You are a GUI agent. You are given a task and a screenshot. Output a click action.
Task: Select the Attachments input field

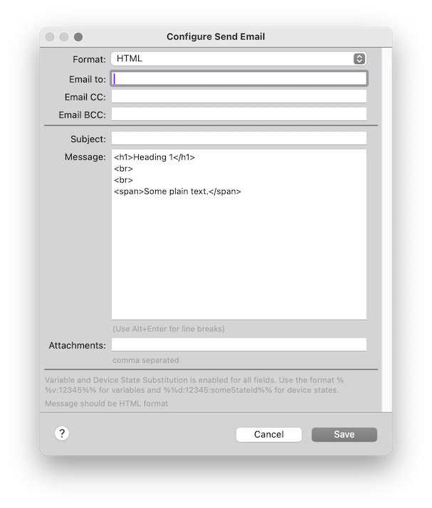click(x=239, y=344)
